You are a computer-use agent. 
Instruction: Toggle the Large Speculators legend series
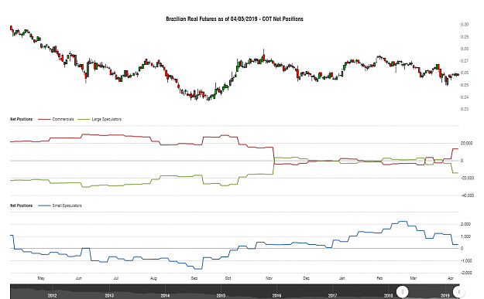[x=99, y=119]
